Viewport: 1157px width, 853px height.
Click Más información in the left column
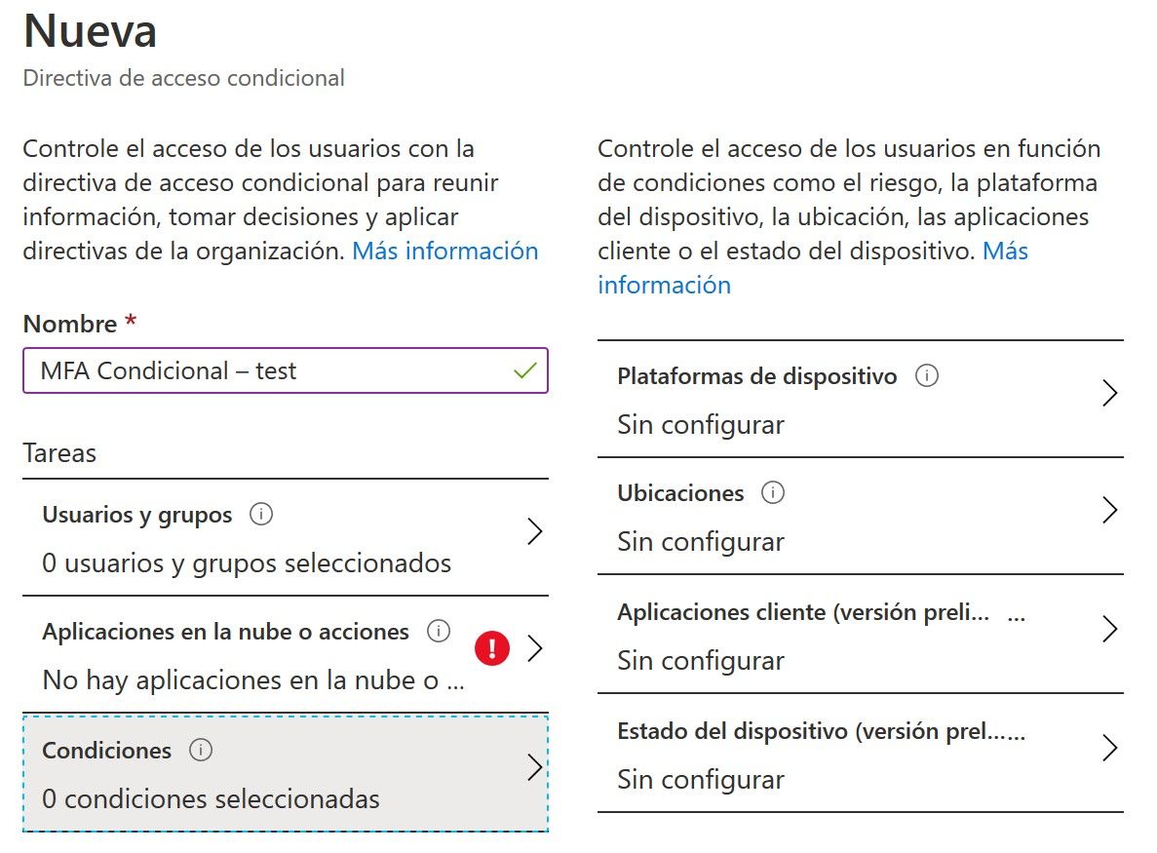444,251
